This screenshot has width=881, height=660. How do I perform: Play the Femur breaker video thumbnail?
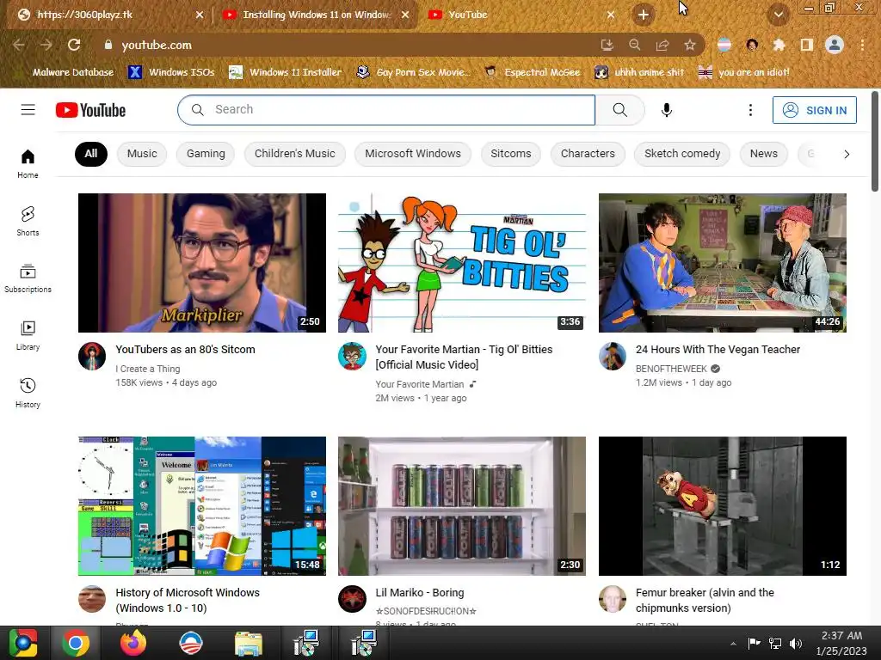[x=723, y=505]
